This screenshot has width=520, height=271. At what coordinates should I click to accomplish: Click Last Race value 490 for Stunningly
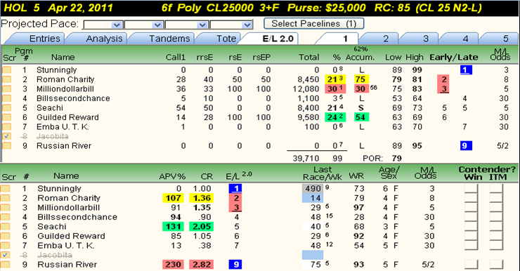[313, 189]
